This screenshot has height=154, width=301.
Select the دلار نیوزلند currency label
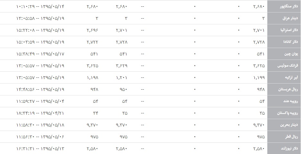289,149
